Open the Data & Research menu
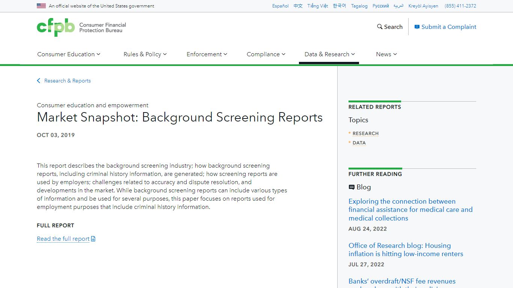513x288 pixels. click(x=329, y=54)
